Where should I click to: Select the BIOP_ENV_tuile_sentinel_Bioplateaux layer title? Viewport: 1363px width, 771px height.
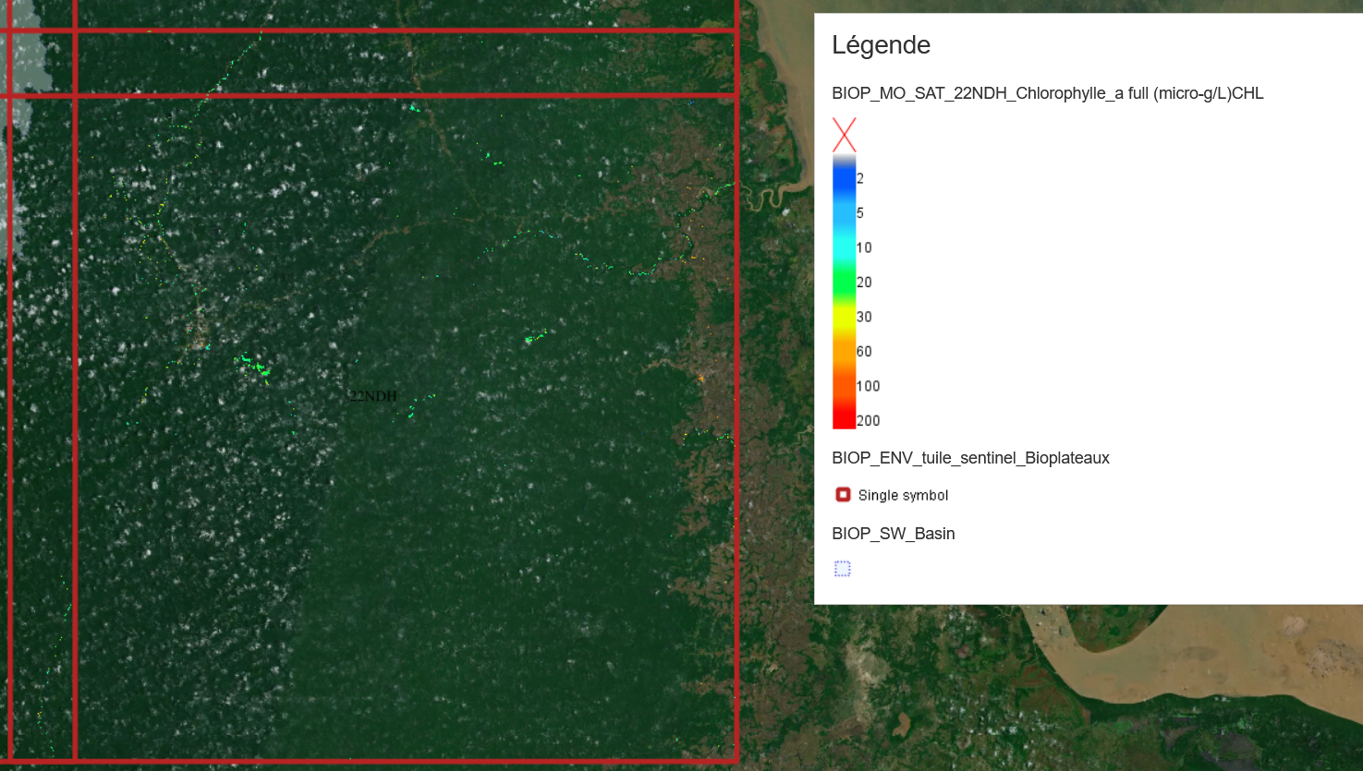click(x=970, y=458)
